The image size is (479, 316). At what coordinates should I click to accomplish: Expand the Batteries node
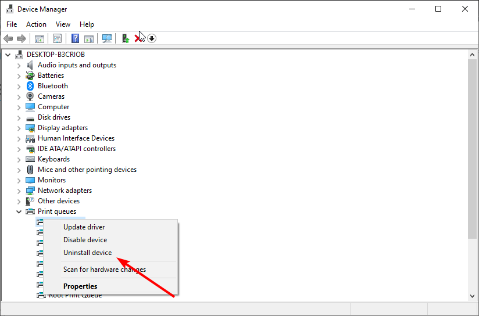(x=19, y=76)
